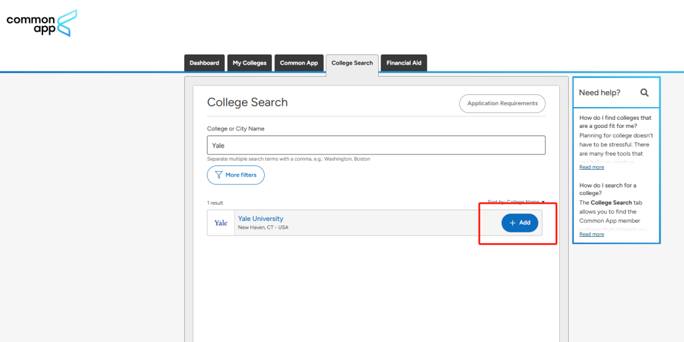Image resolution: width=684 pixels, height=342 pixels.
Task: Open the Financial Aid tab
Action: coord(404,63)
